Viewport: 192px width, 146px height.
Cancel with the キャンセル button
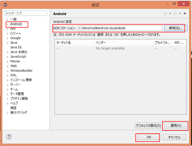coord(174,137)
